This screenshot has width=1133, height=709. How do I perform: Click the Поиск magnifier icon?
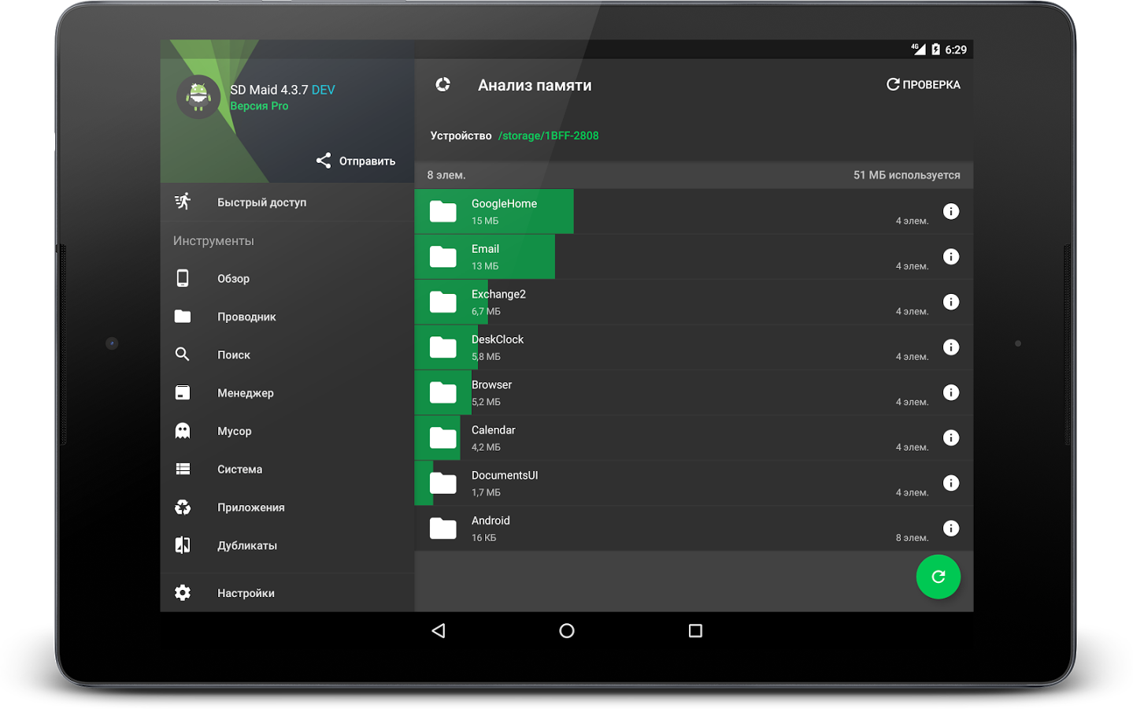[x=183, y=354]
